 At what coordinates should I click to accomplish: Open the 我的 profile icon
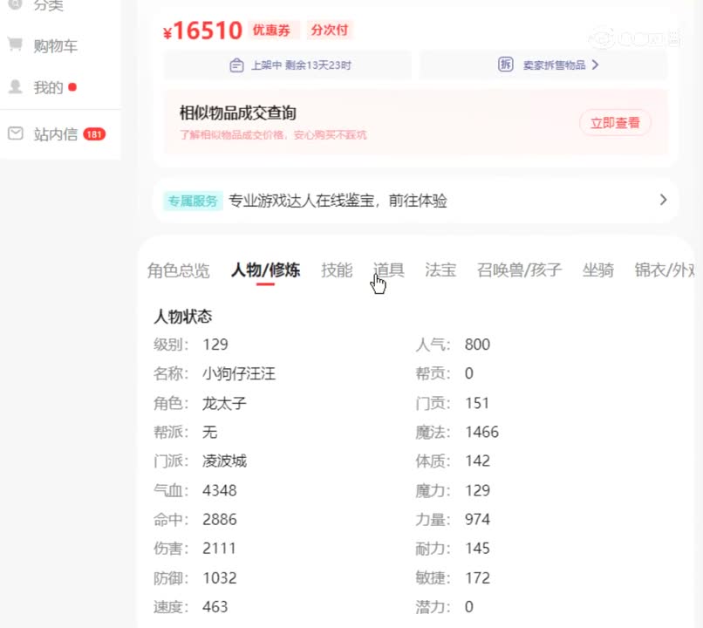tap(15, 86)
